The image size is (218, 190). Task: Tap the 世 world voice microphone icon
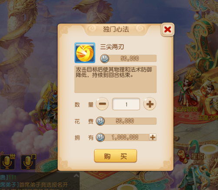7,162
